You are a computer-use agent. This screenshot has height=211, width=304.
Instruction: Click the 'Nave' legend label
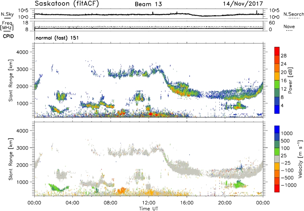tap(289, 26)
